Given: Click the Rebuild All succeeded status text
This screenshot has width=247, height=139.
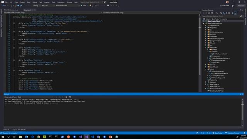Looking at the screenshot, I should tap(10, 133).
